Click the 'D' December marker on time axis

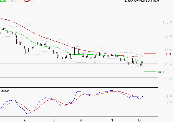(139, 120)
